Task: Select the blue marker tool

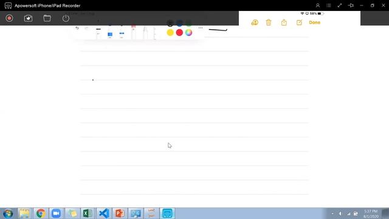Action: pos(110,32)
